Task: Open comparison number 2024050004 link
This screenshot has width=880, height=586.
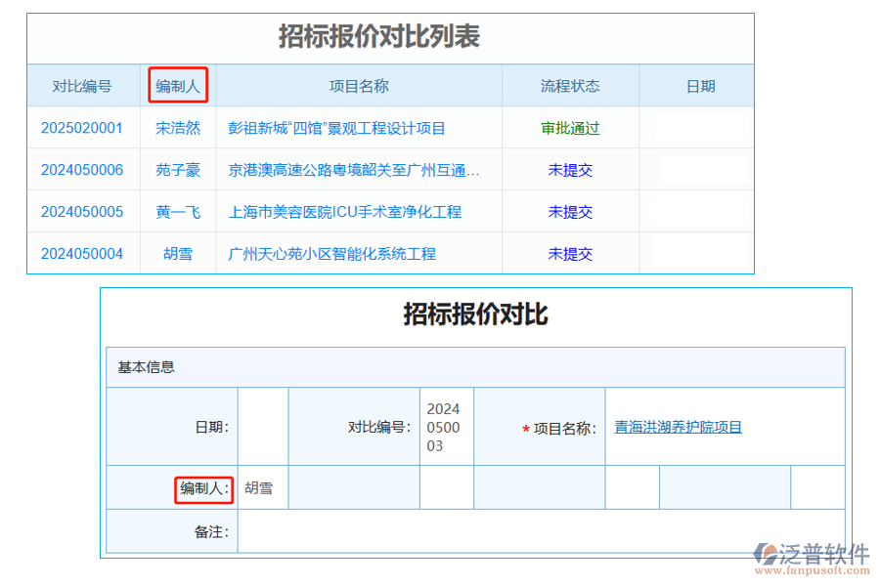Action: click(x=83, y=254)
